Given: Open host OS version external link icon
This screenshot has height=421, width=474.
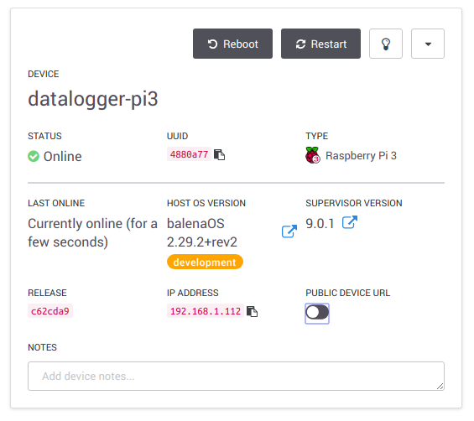Looking at the screenshot, I should 289,231.
